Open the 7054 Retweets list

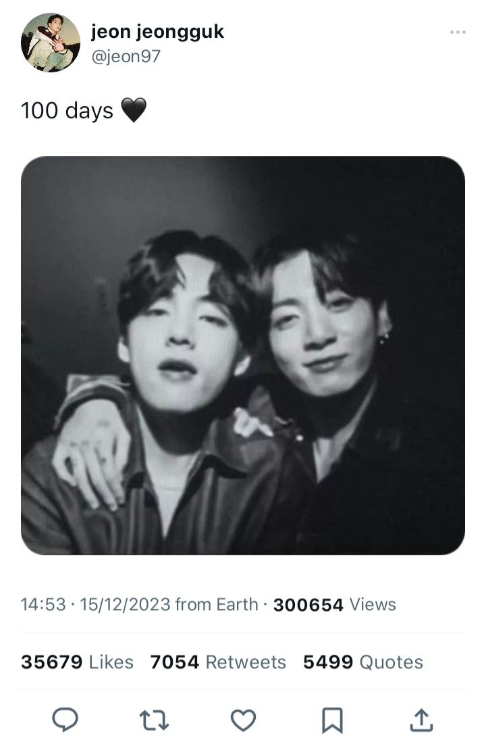(218, 662)
